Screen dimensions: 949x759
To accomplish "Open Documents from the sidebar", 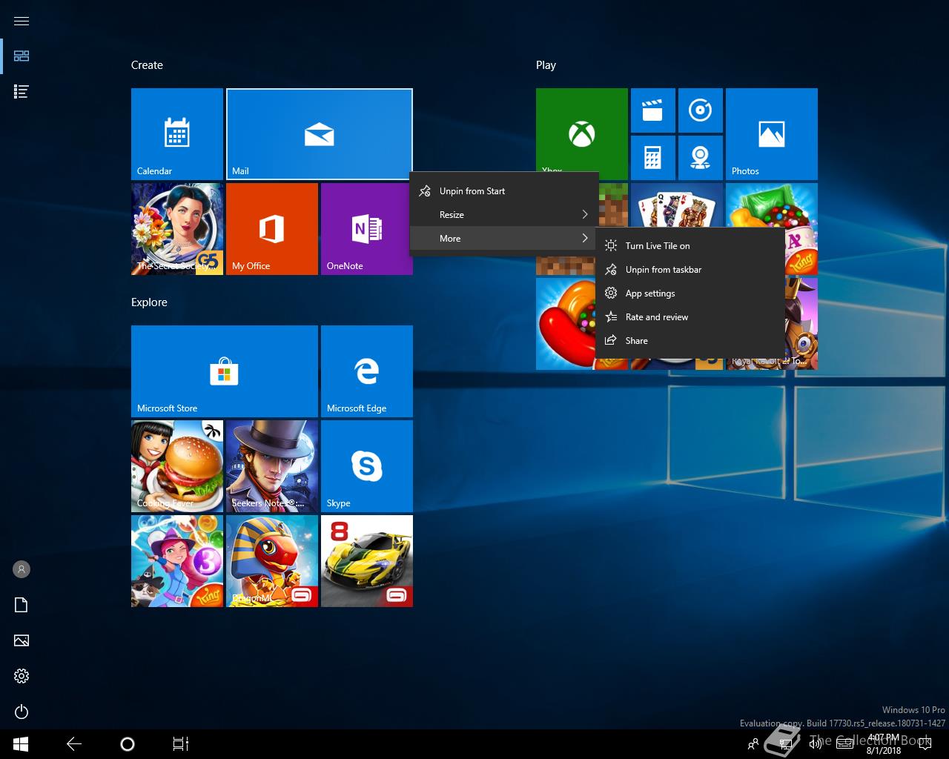I will tap(22, 605).
